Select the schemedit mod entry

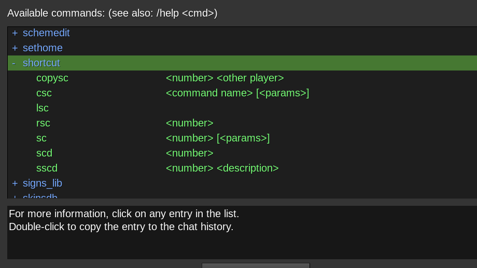[x=46, y=33]
